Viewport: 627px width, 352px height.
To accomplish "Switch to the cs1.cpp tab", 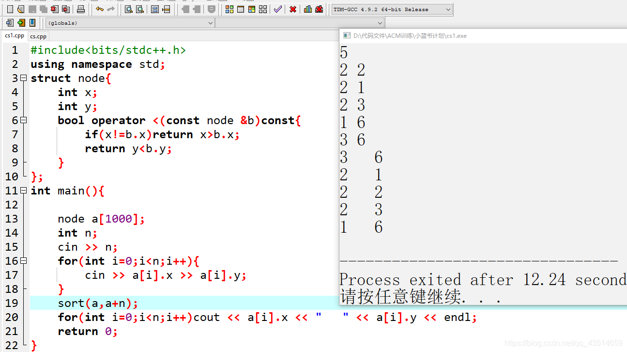I will point(15,35).
